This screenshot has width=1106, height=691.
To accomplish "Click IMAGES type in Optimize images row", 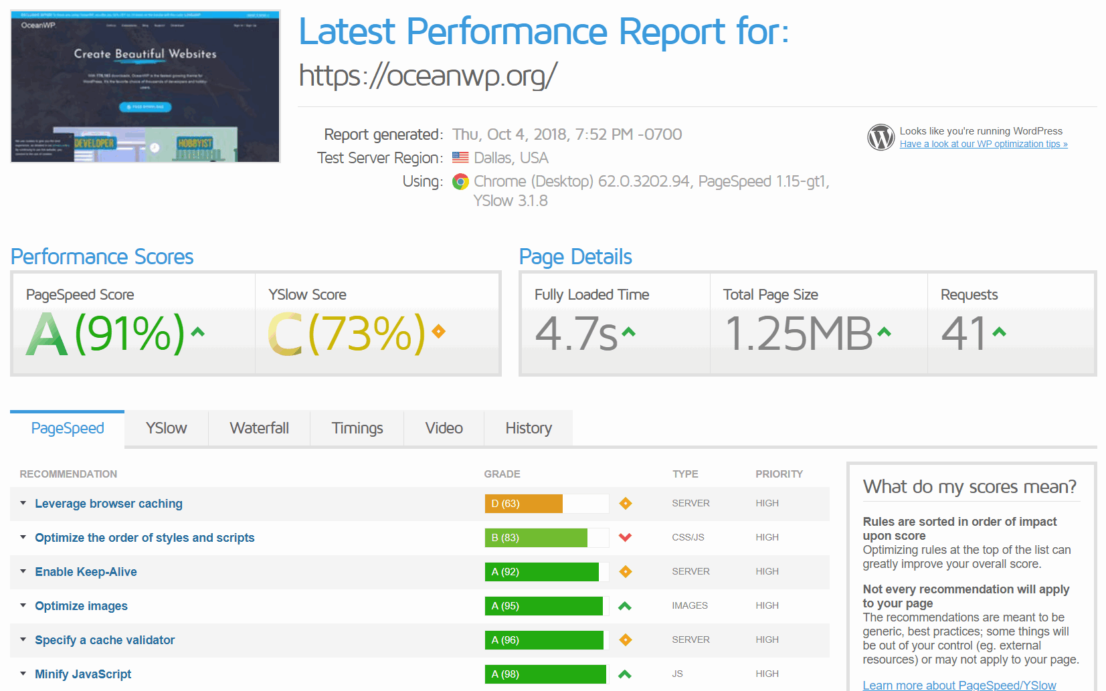I will (690, 605).
